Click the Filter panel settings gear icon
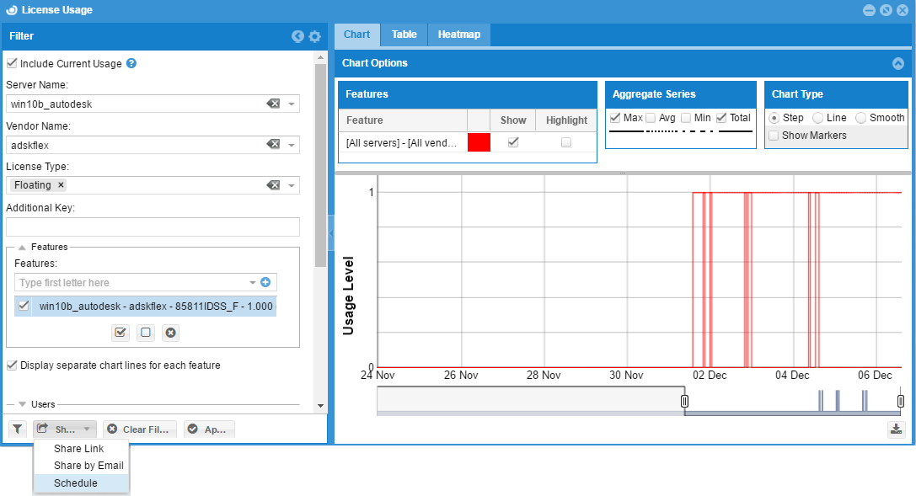 coord(314,36)
